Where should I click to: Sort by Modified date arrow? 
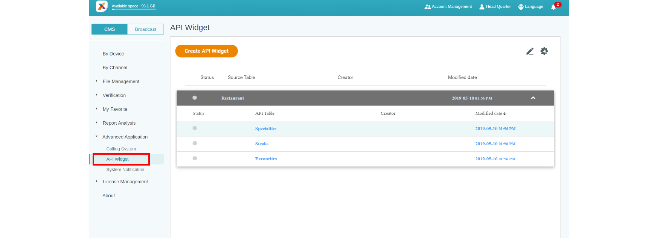(504, 114)
